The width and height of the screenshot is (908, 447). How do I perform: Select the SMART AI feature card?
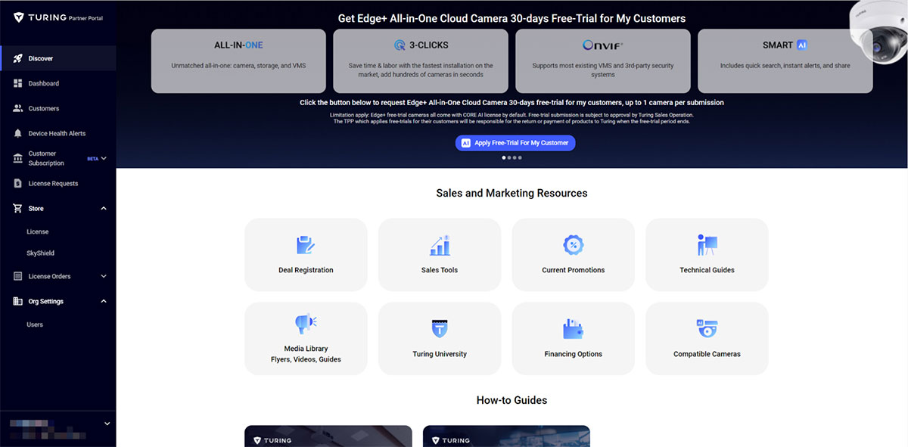(x=785, y=61)
